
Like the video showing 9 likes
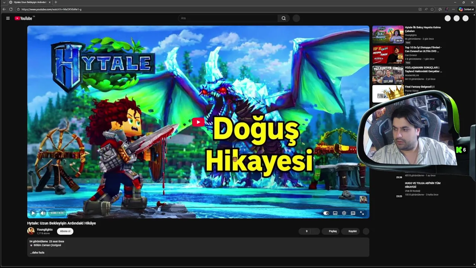click(305, 231)
